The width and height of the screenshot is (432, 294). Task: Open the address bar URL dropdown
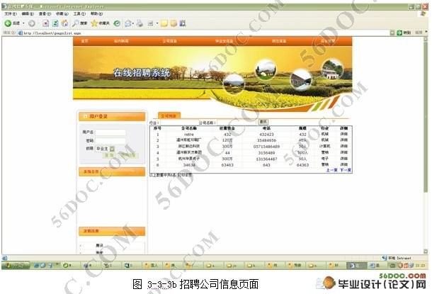click(x=392, y=33)
